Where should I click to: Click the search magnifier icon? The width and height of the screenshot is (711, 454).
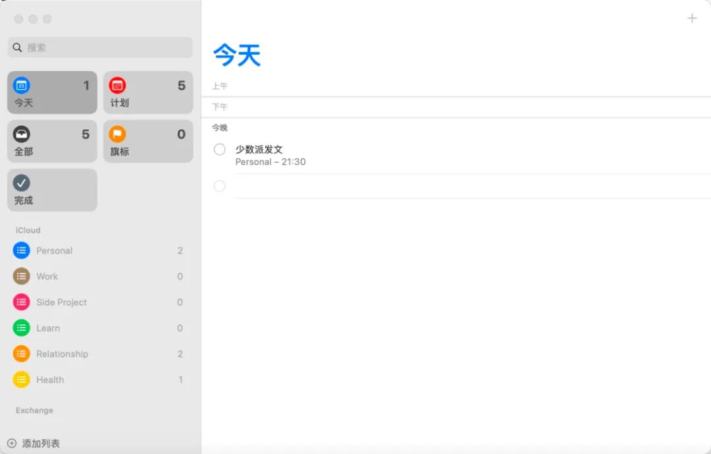point(17,47)
